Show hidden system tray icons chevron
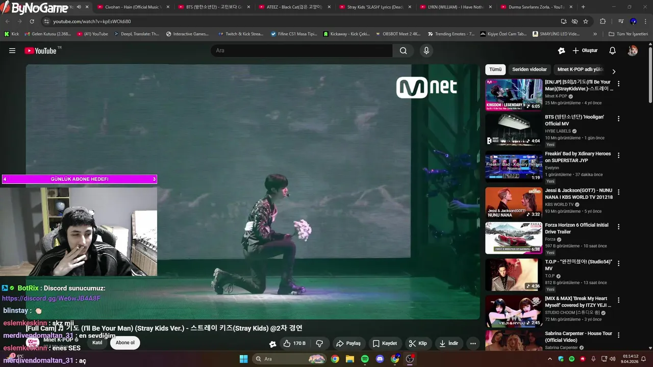 (549, 359)
